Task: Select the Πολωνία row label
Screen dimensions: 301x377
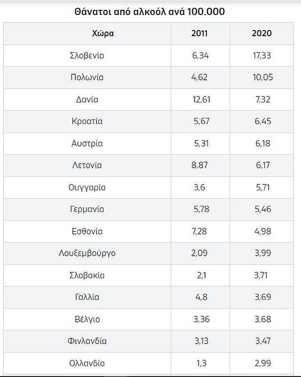Action: (x=87, y=78)
